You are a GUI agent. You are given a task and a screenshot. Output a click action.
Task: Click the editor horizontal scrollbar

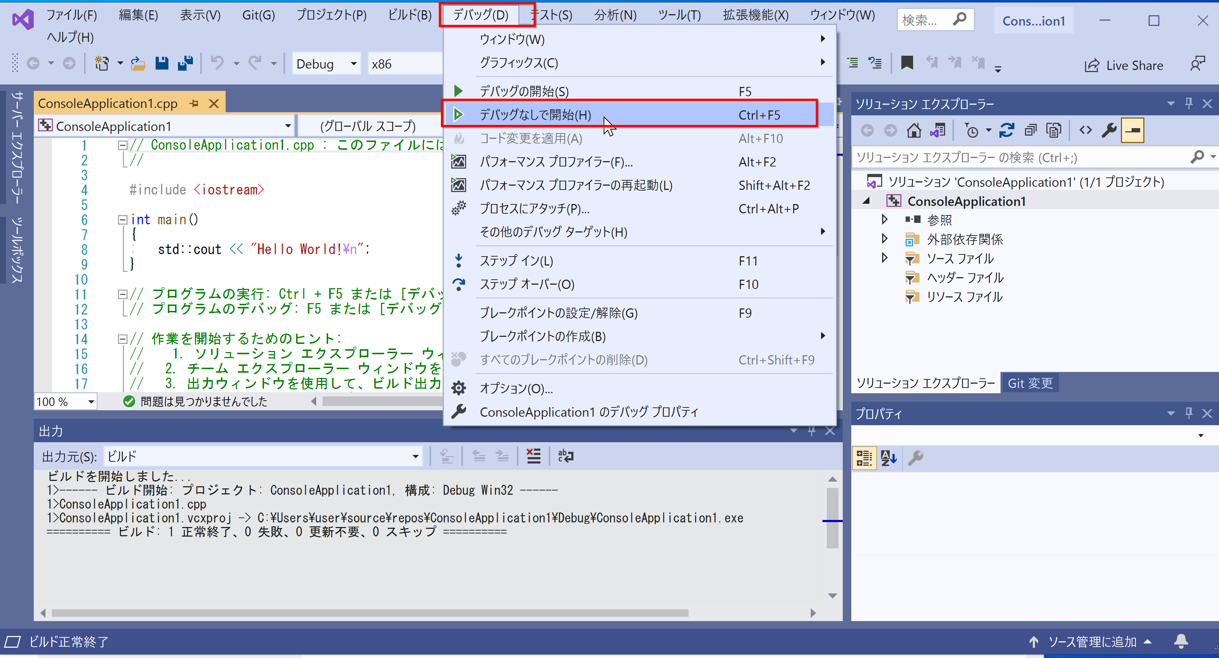coord(382,401)
